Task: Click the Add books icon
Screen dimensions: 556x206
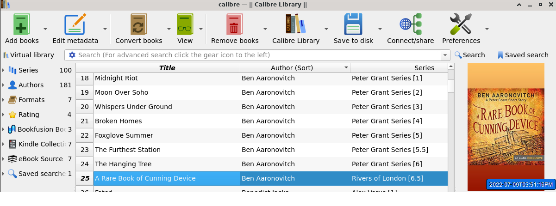Action: point(22,24)
